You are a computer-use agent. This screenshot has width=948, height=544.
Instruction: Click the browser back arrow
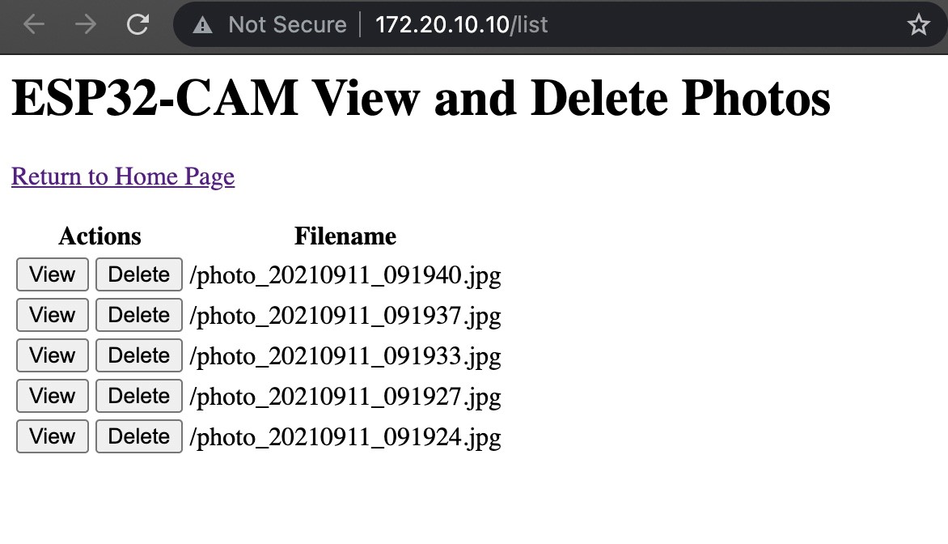[x=34, y=25]
